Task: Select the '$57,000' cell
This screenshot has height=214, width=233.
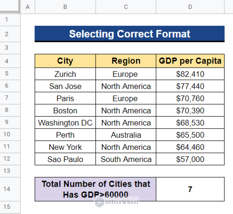Action: (190, 159)
